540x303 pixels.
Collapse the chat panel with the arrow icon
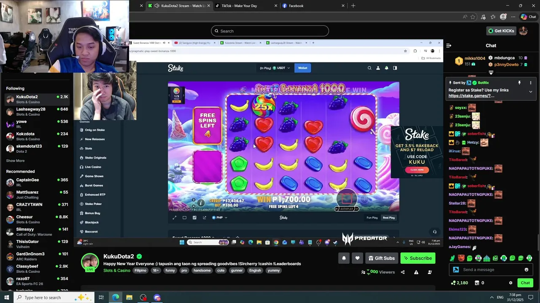(449, 45)
